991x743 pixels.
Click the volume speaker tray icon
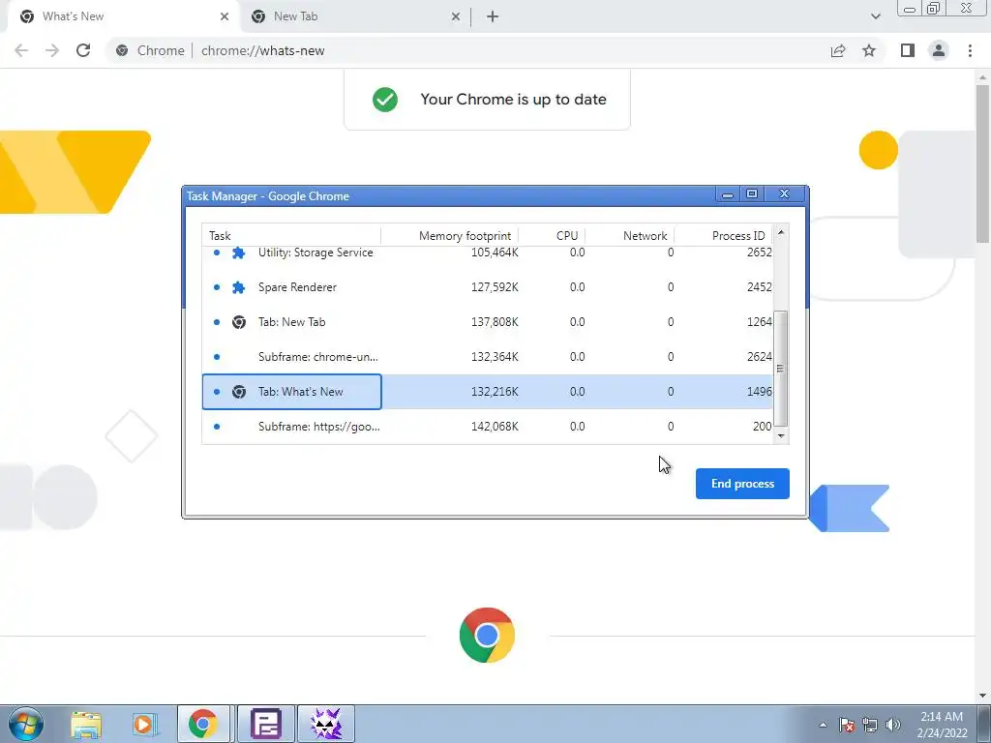893,725
